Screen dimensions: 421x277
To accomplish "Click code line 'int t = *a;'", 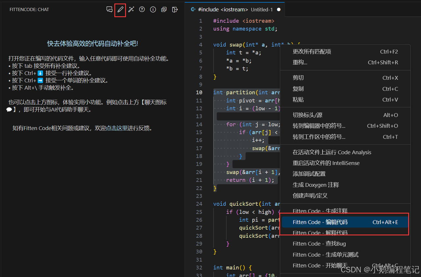I will tap(244, 53).
